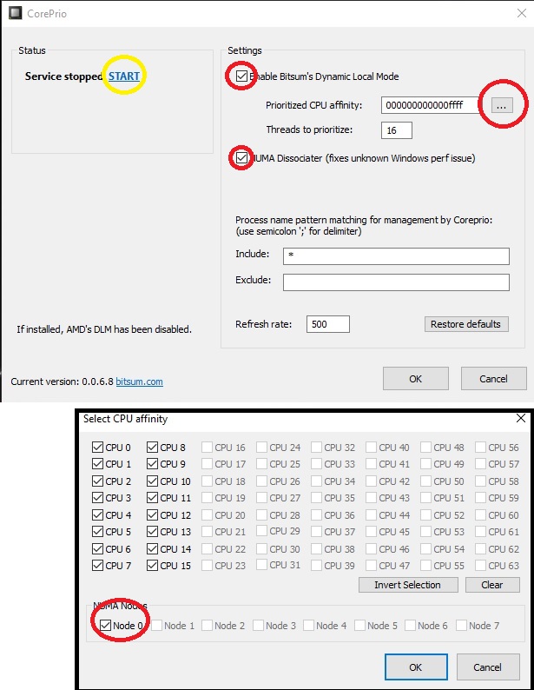Click Cancel in Select CPU affinity dialog
The image size is (534, 690).
(x=488, y=667)
